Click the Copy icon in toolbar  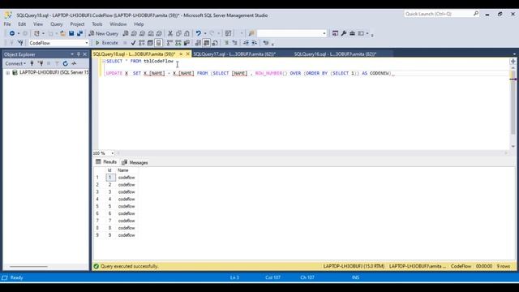pos(178,33)
